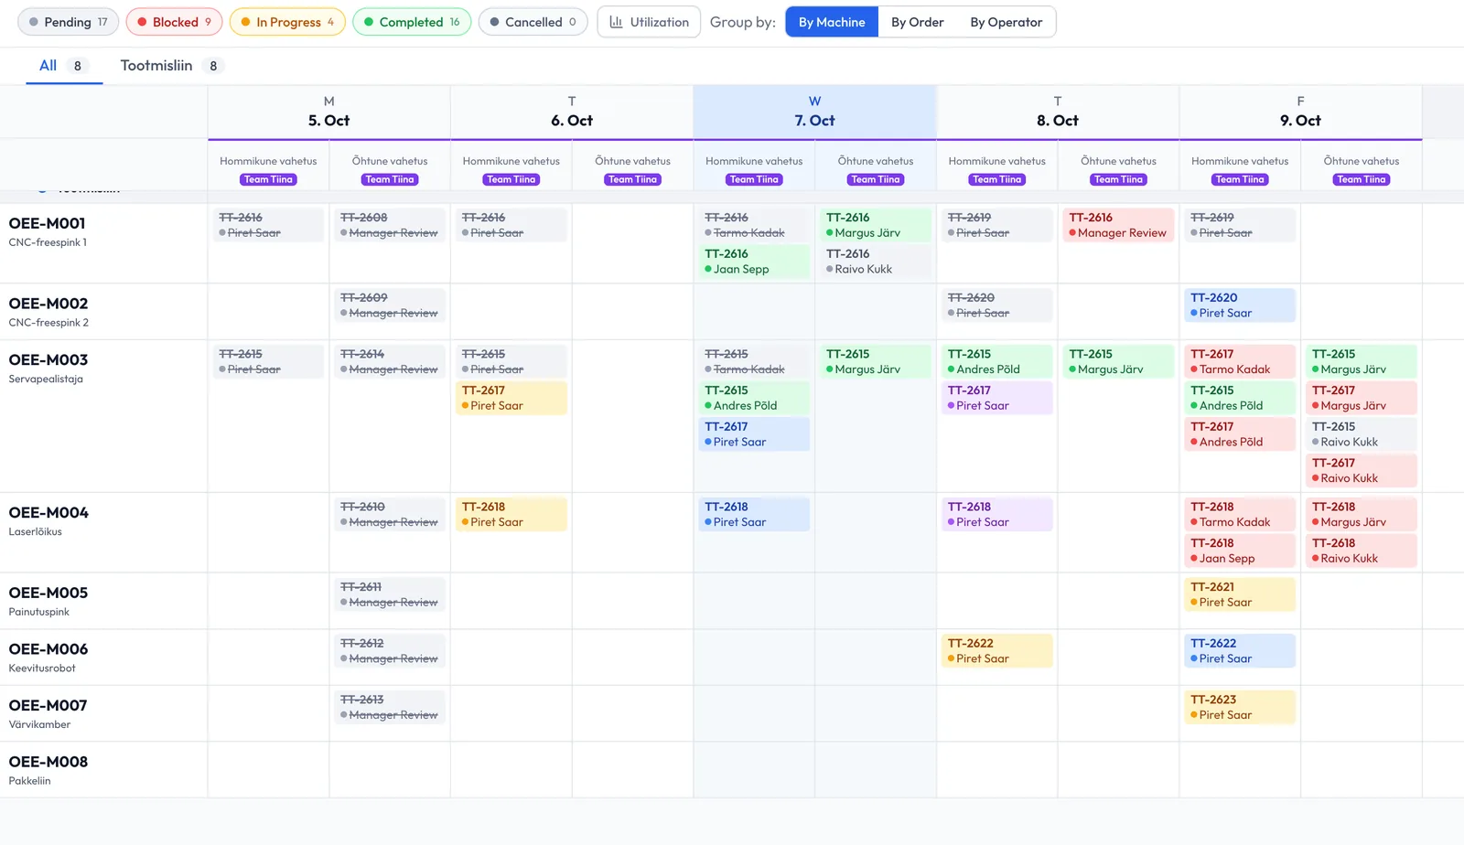Open struck-through TT-2608 Manager Review card

click(x=390, y=225)
